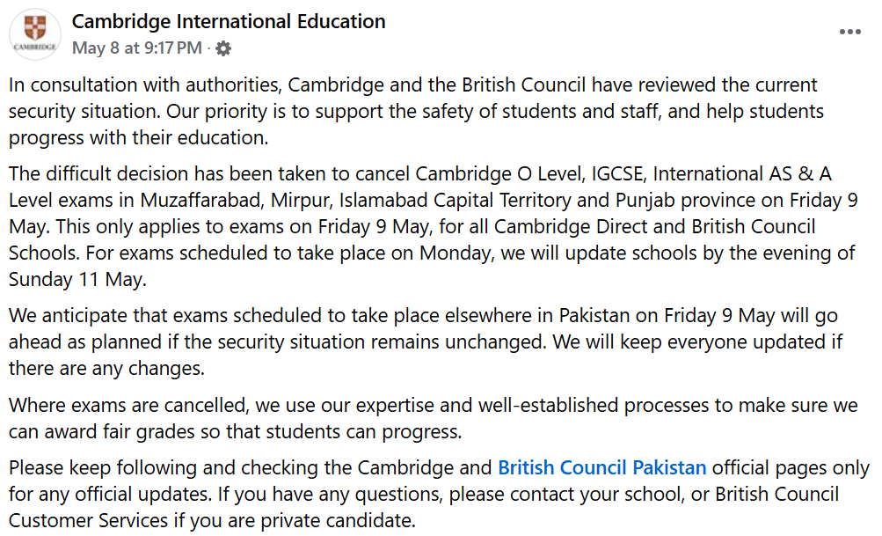Open the May 8 at 9:17 PM timestamp

coord(136,48)
